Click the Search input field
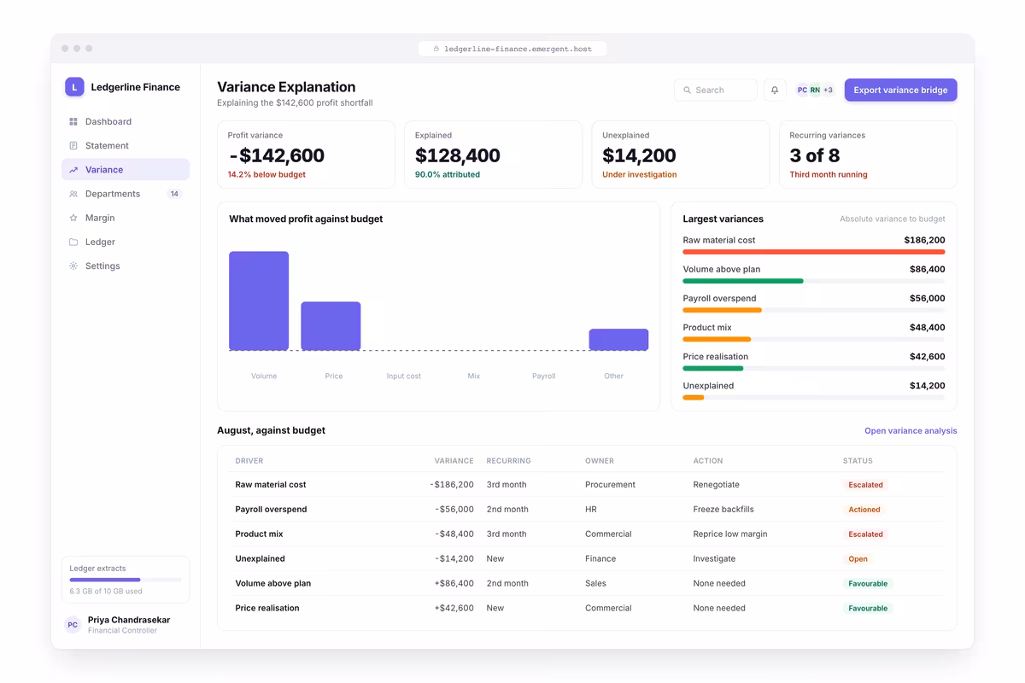 pos(716,90)
